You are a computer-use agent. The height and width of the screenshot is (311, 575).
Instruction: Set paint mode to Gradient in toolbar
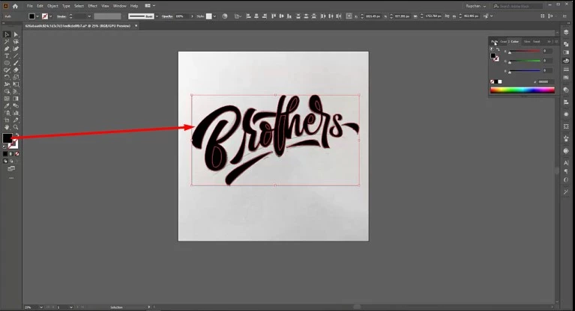click(x=11, y=154)
